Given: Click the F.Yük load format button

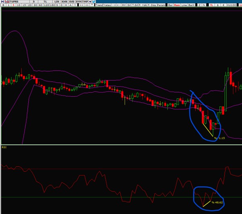Looking at the screenshot, I should pyautogui.click(x=143, y=5).
